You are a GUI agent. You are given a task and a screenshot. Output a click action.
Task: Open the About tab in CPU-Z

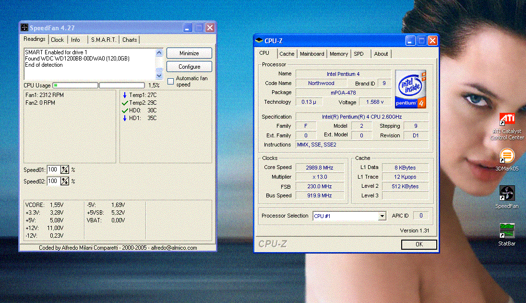coord(381,54)
